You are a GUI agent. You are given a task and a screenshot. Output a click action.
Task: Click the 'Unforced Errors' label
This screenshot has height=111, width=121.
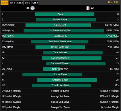60,80
